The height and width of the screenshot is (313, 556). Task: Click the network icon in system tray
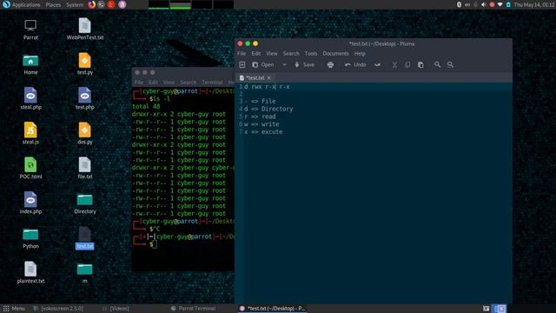[500, 4]
